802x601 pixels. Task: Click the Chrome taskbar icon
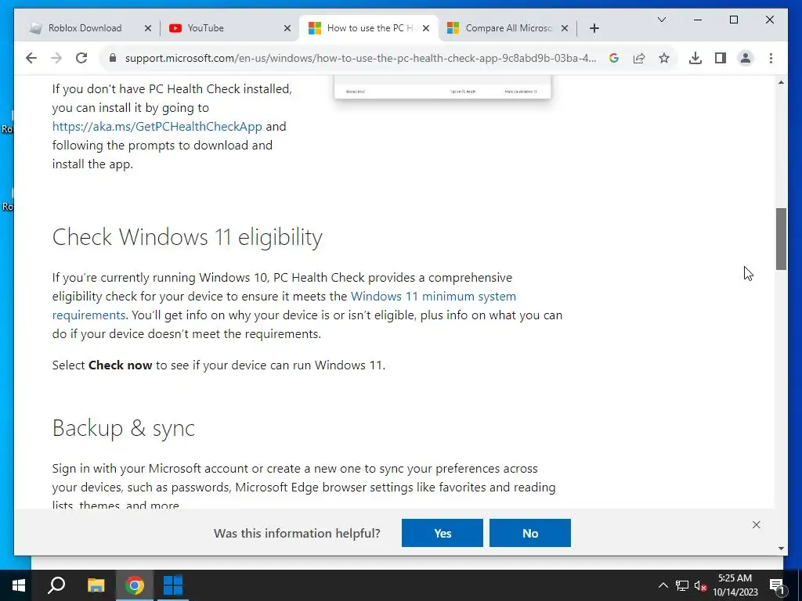coord(135,585)
